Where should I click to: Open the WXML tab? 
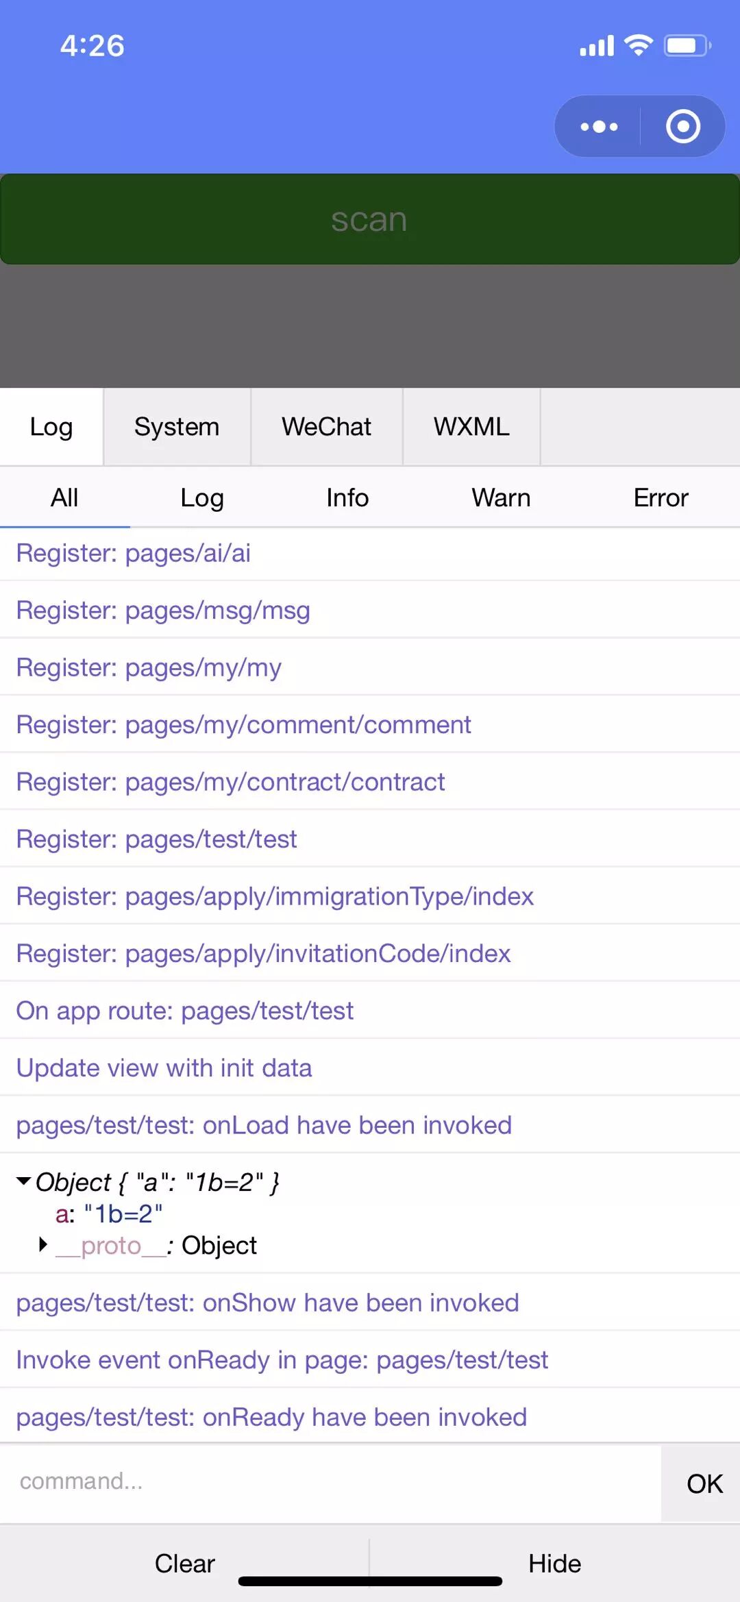pos(471,427)
